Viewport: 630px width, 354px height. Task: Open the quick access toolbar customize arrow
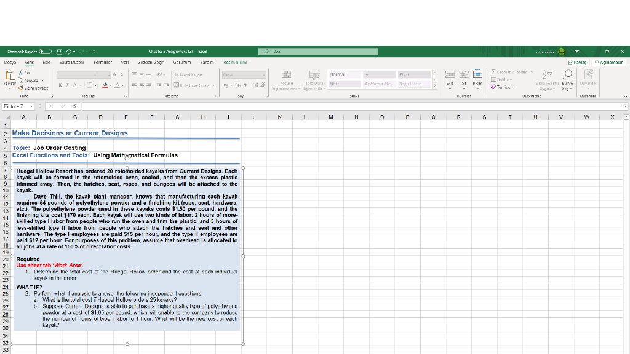(94, 52)
